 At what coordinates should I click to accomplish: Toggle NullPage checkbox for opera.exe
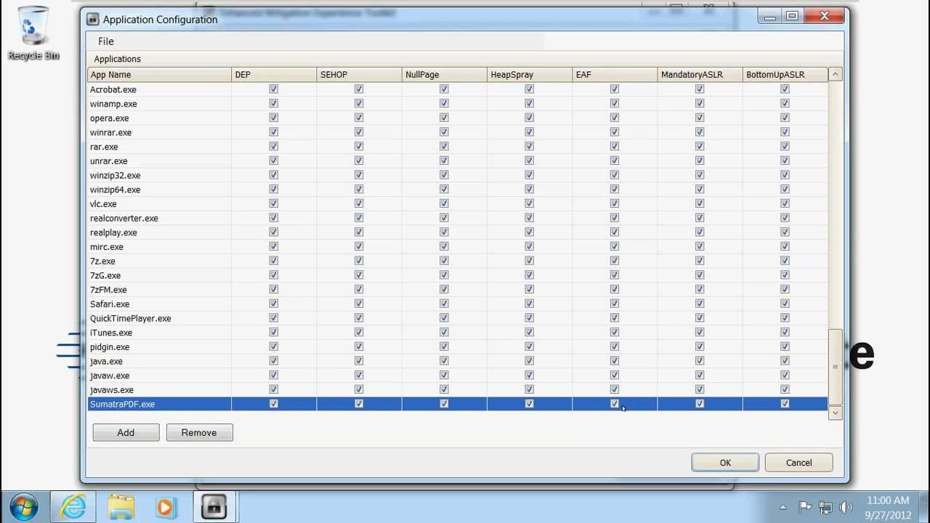click(x=444, y=118)
